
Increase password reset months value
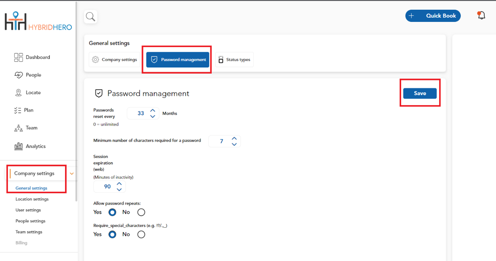153,110
